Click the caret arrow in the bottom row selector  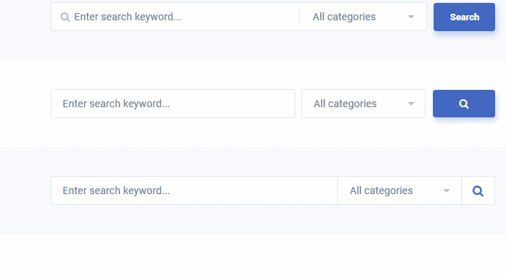click(447, 191)
